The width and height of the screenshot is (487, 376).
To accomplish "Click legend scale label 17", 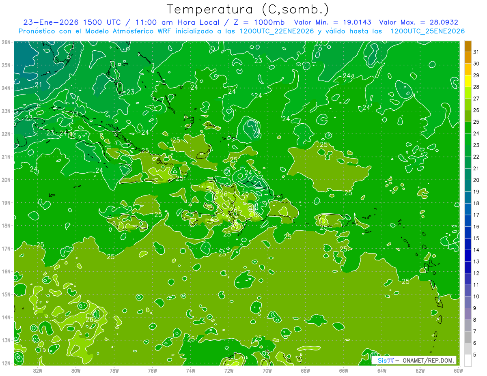I will coord(476,215).
